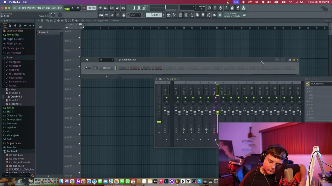Screen dimensions: 332x186
Task: Click the Sampler channel button
Action: (106, 68)
